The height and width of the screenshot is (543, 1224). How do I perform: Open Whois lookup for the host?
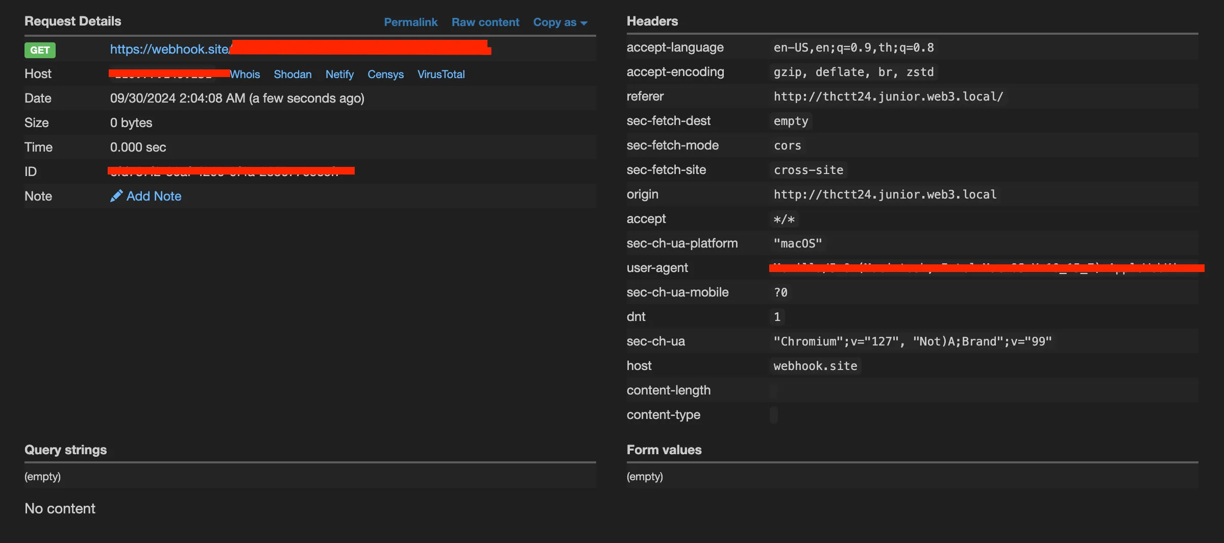pyautogui.click(x=245, y=75)
